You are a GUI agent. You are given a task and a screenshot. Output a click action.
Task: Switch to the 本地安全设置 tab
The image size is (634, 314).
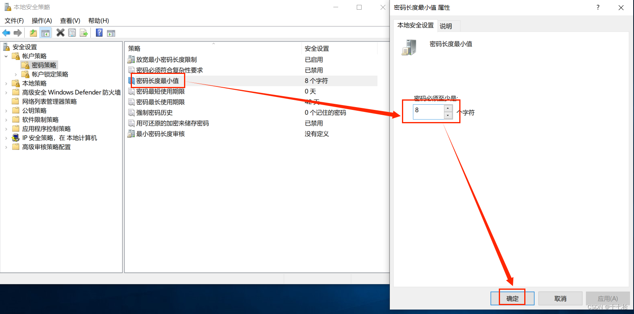[x=416, y=25]
